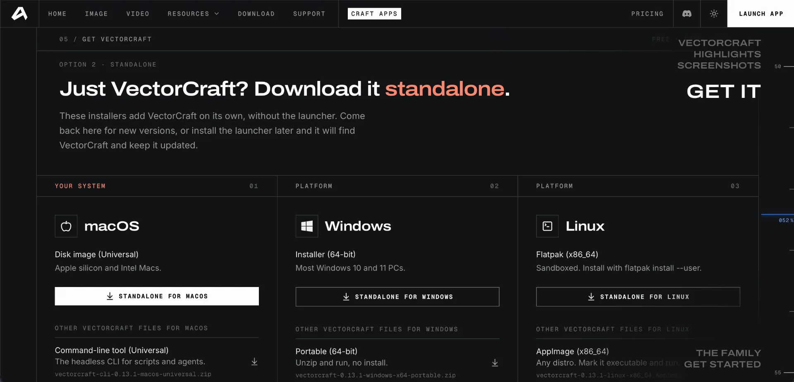Jump to The Family section in side index
Viewport: 794px width, 382px height.
tap(728, 353)
